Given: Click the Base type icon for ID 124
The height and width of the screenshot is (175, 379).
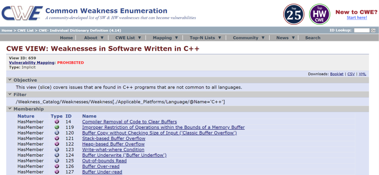Looking at the screenshot, I should [x=57, y=155].
